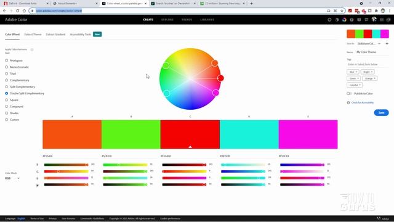Select the Split Complementary rule
394x222 pixels.
(x=7, y=86)
